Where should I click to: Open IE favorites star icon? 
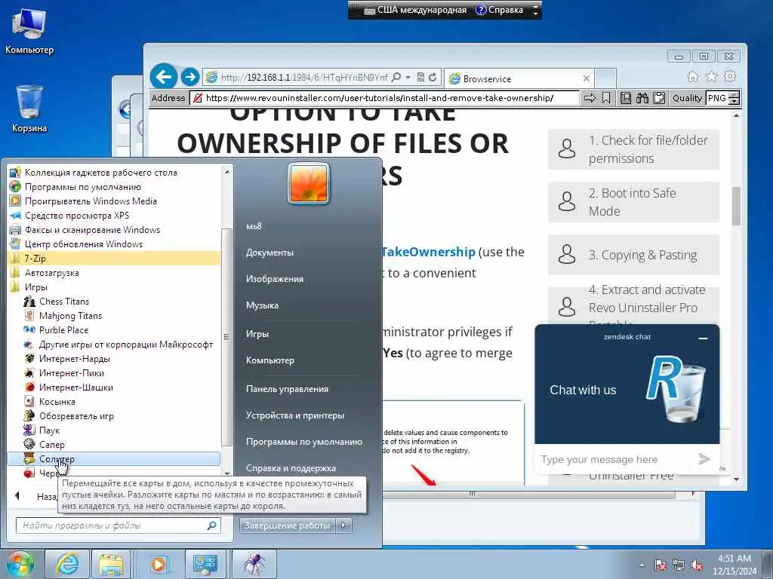tap(711, 76)
